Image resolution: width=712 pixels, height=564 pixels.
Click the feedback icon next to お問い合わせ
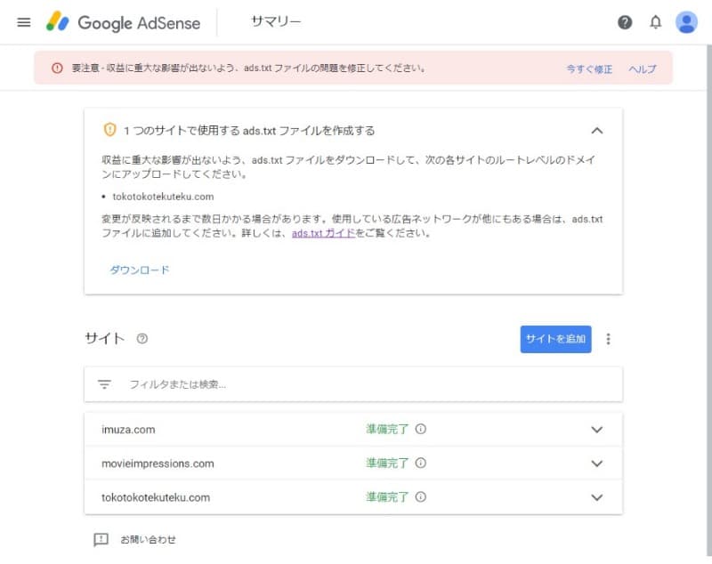(x=101, y=539)
